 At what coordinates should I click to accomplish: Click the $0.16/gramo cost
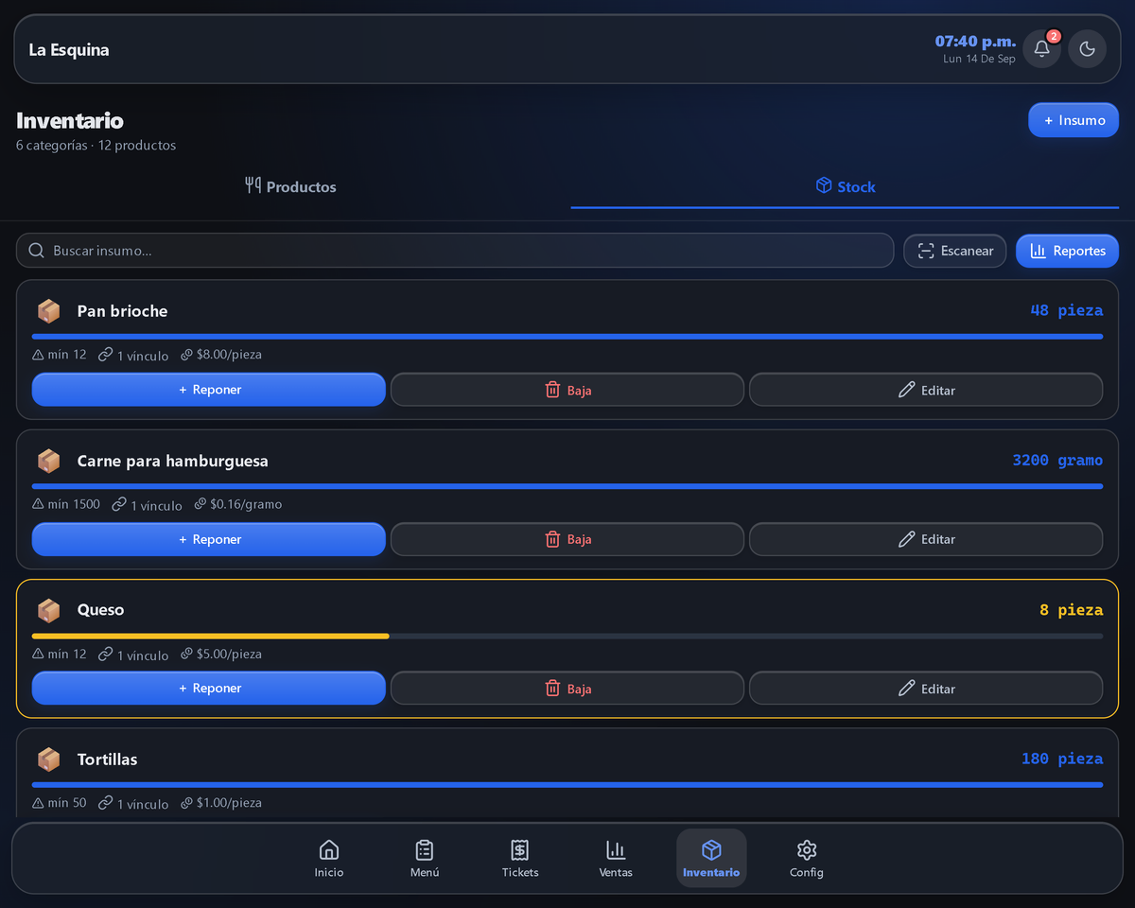238,505
